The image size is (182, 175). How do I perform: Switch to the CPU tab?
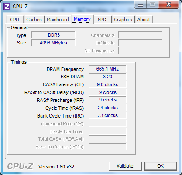click(14, 20)
